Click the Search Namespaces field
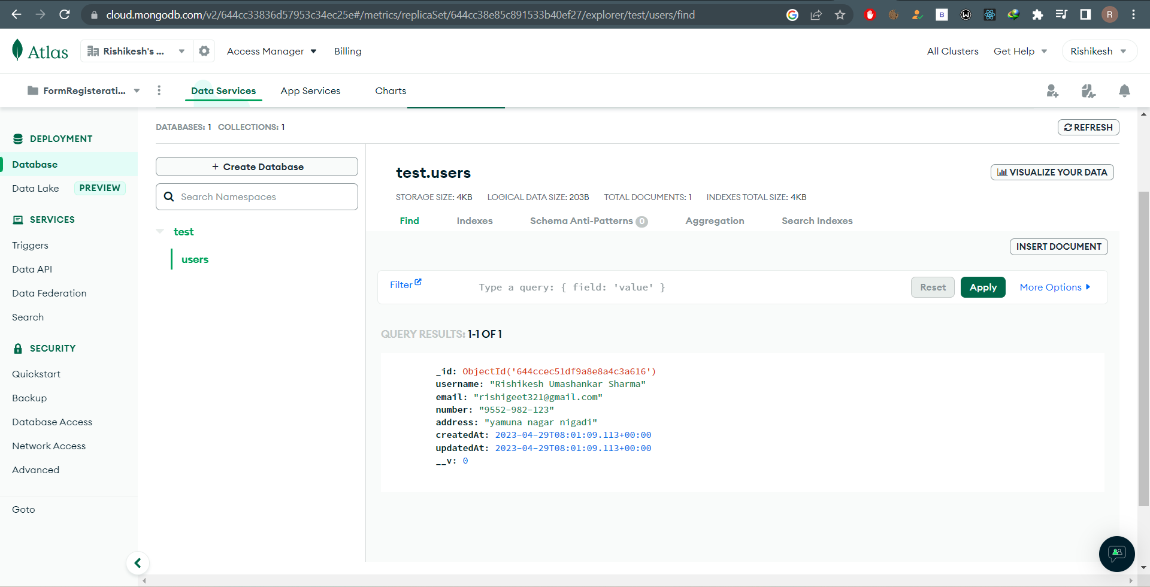Viewport: 1150px width, 587px height. click(x=257, y=196)
